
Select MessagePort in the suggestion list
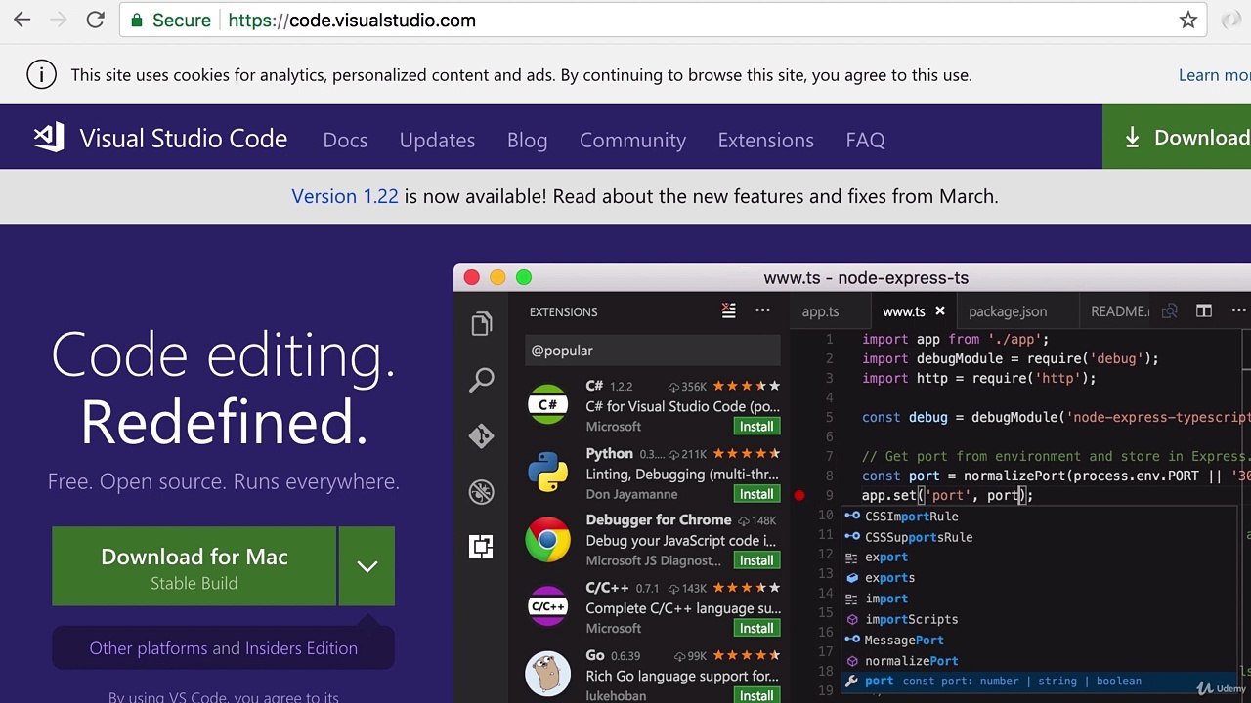coord(1039,640)
